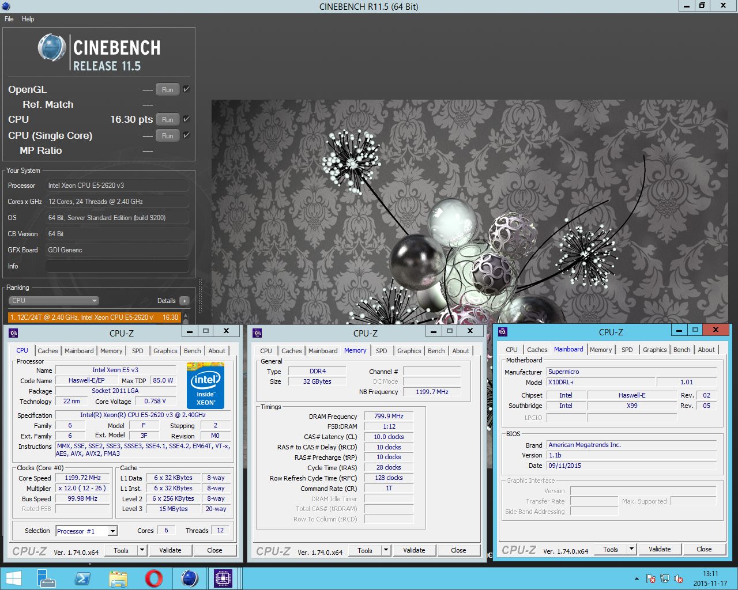Click the Action Center flag icon

coord(651,578)
